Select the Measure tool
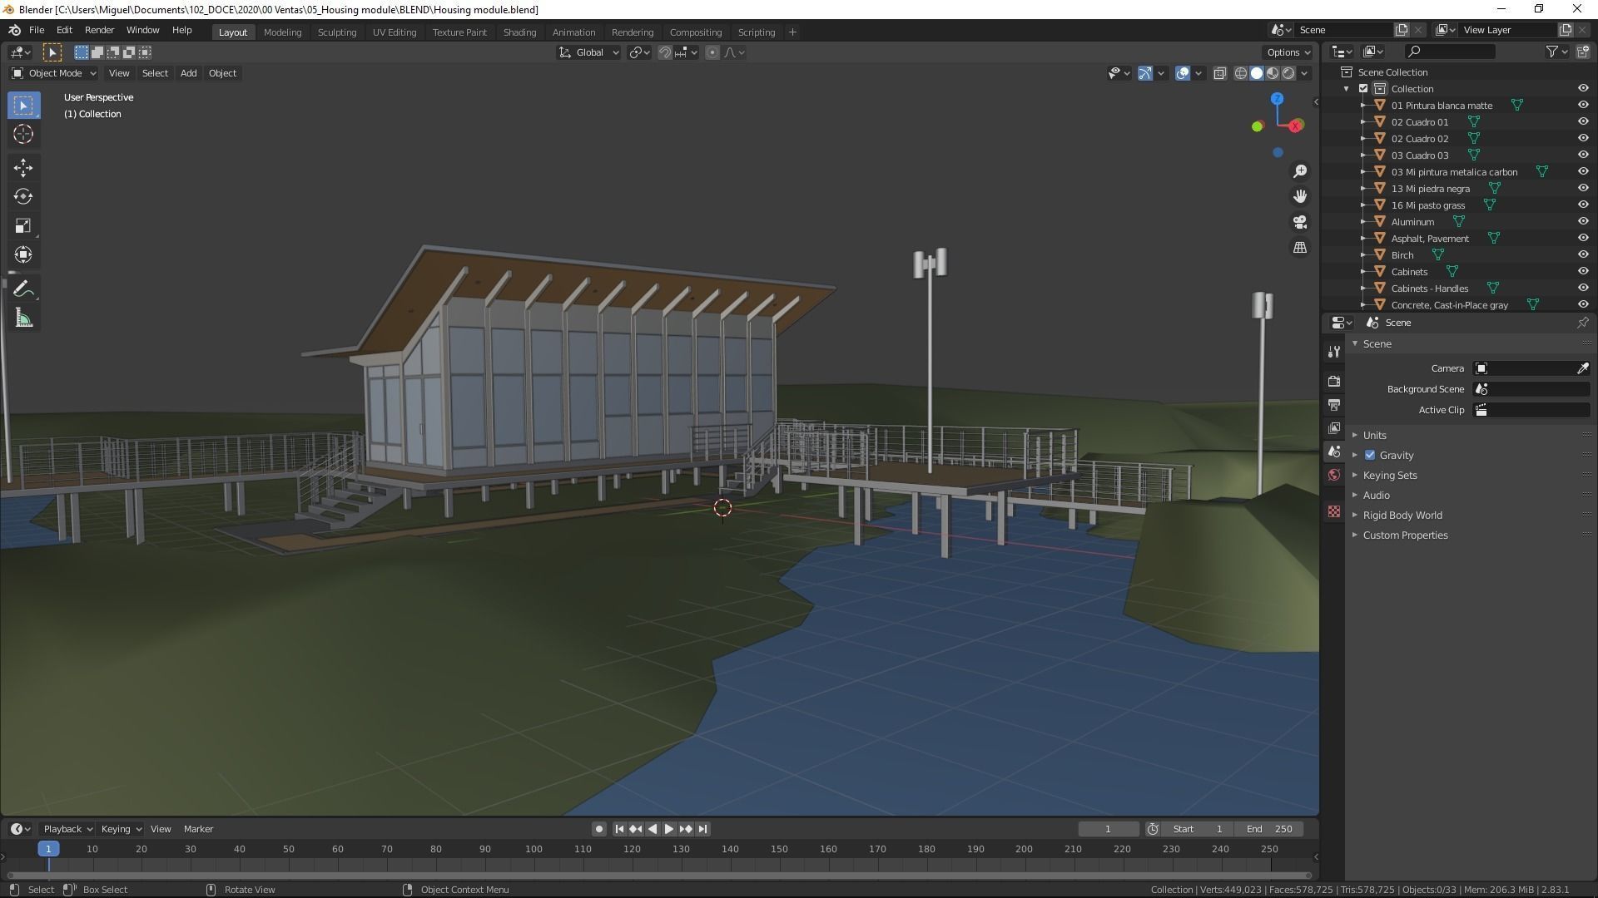The height and width of the screenshot is (898, 1598). pyautogui.click(x=23, y=318)
